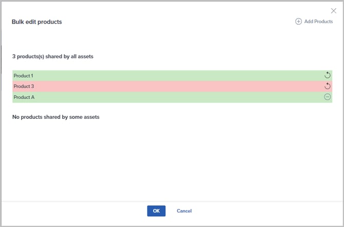
Task: Remove Product A using the minus icon
Action: pyautogui.click(x=328, y=97)
